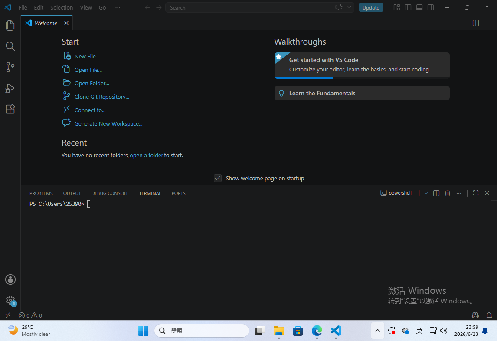Click the command center Search field

pos(249,8)
